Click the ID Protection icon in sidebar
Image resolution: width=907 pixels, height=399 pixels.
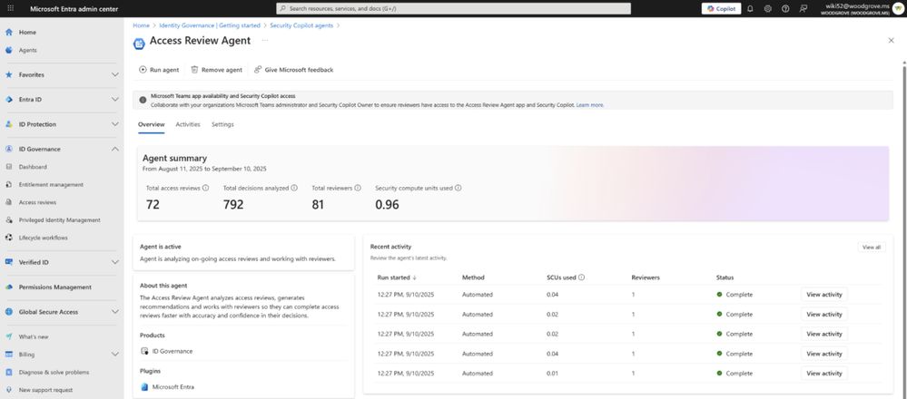pos(9,124)
